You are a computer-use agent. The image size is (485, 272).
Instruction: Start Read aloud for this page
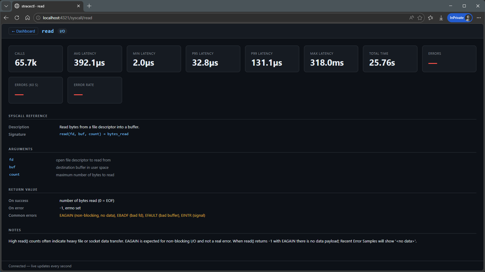[x=411, y=18]
